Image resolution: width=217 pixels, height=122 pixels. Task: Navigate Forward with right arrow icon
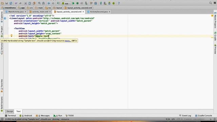tap(53, 3)
